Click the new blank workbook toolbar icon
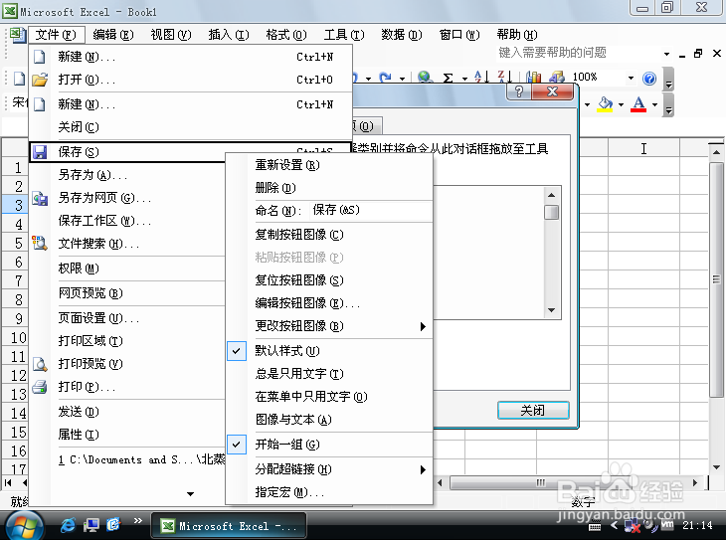The image size is (726, 540). tap(19, 79)
